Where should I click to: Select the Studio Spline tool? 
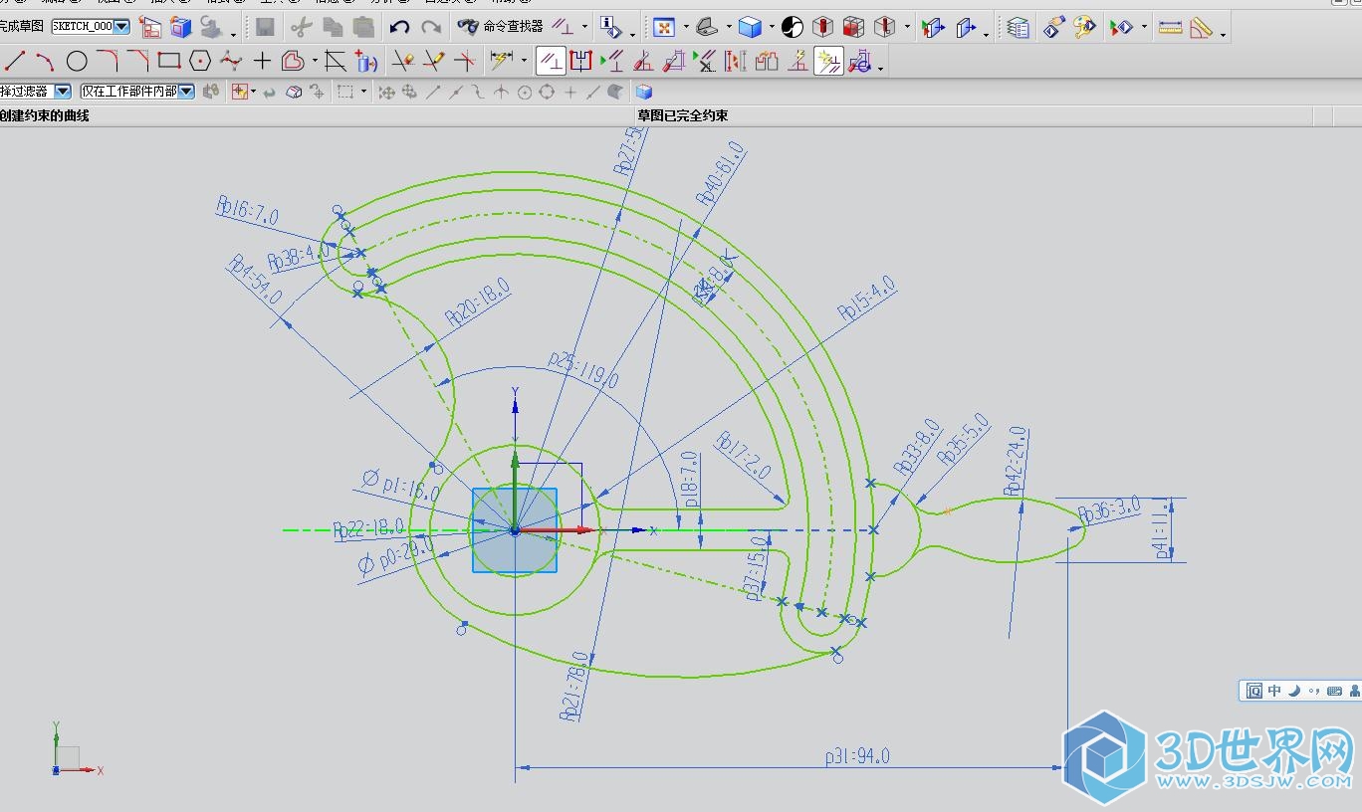click(x=231, y=61)
